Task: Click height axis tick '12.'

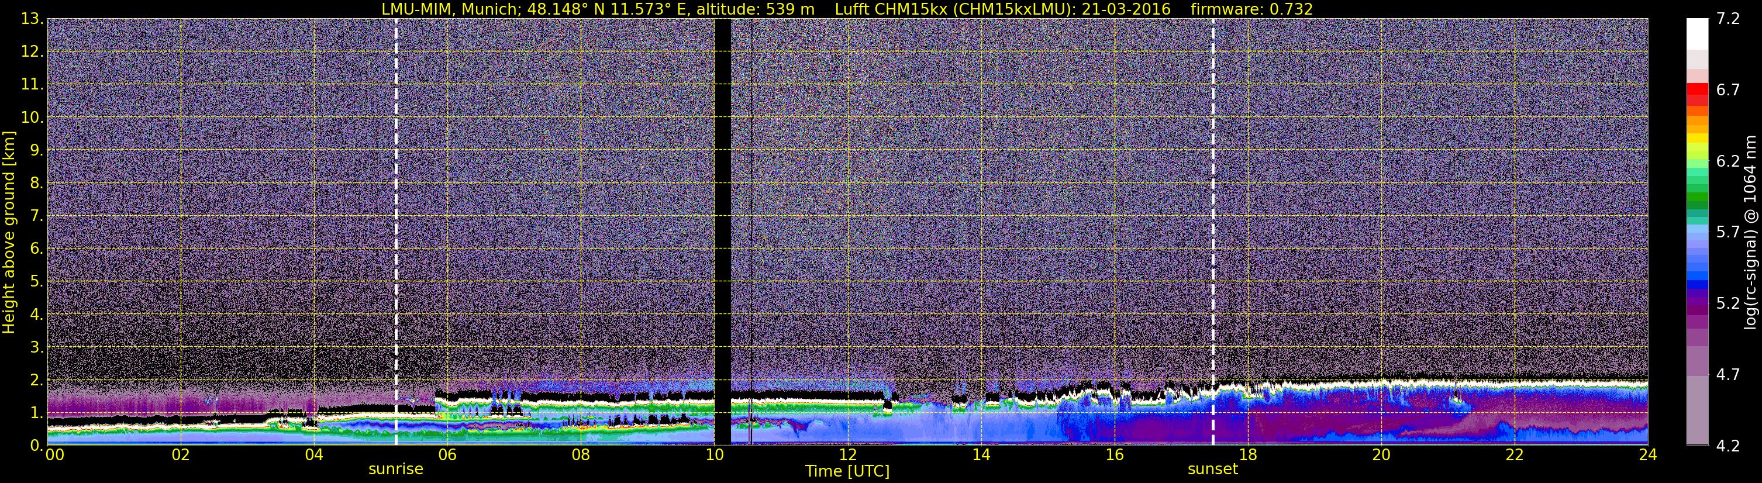Action: point(32,52)
